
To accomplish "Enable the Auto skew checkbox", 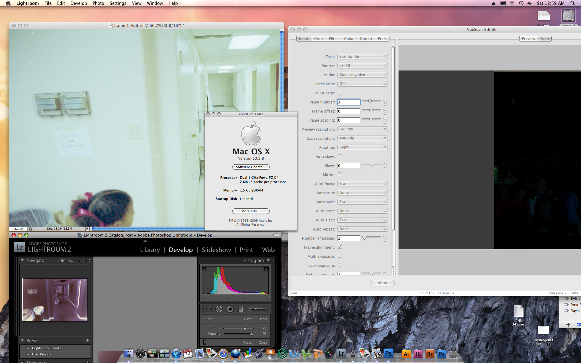I will click(340, 156).
